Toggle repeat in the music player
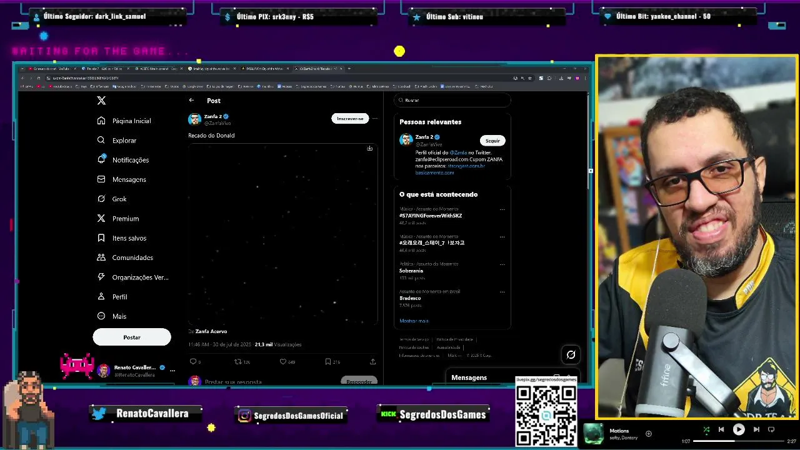Screen dimensions: 800x450 click(x=771, y=429)
